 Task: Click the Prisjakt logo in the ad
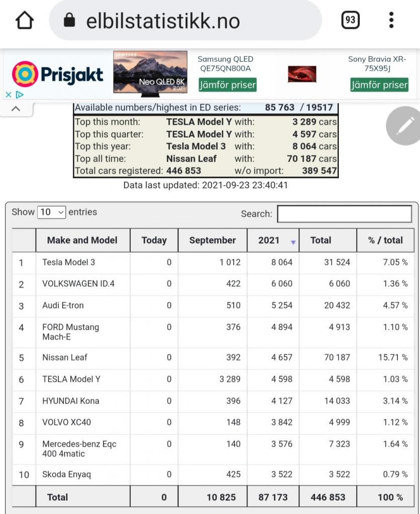pos(57,75)
